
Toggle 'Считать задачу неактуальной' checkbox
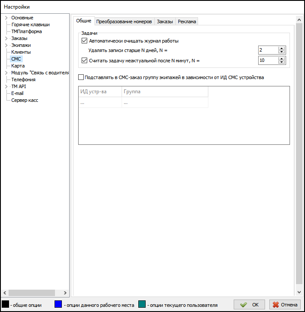pos(84,61)
